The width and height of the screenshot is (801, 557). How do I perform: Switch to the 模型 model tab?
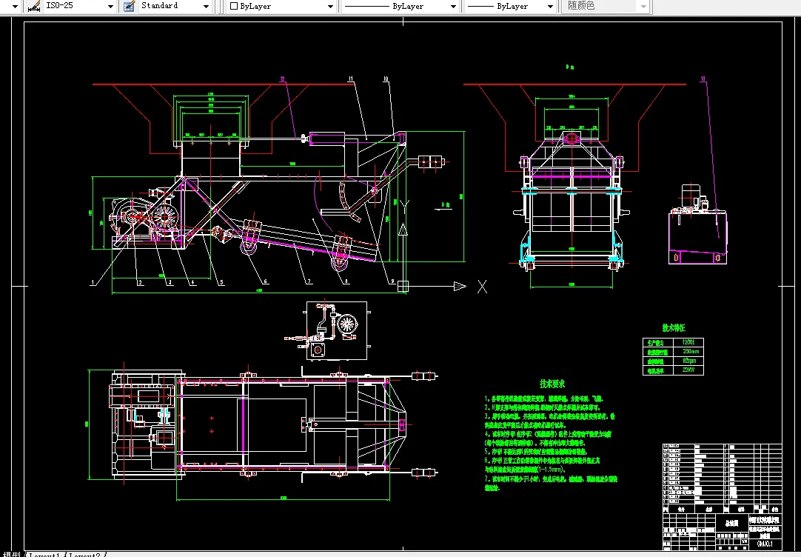click(x=11, y=555)
